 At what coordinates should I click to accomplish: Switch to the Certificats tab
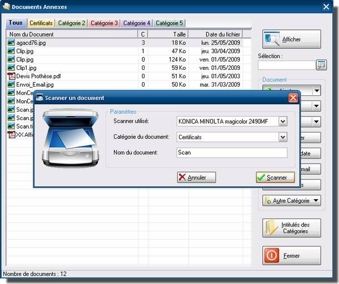point(41,23)
